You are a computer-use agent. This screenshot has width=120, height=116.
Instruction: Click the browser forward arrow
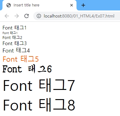[17, 16]
